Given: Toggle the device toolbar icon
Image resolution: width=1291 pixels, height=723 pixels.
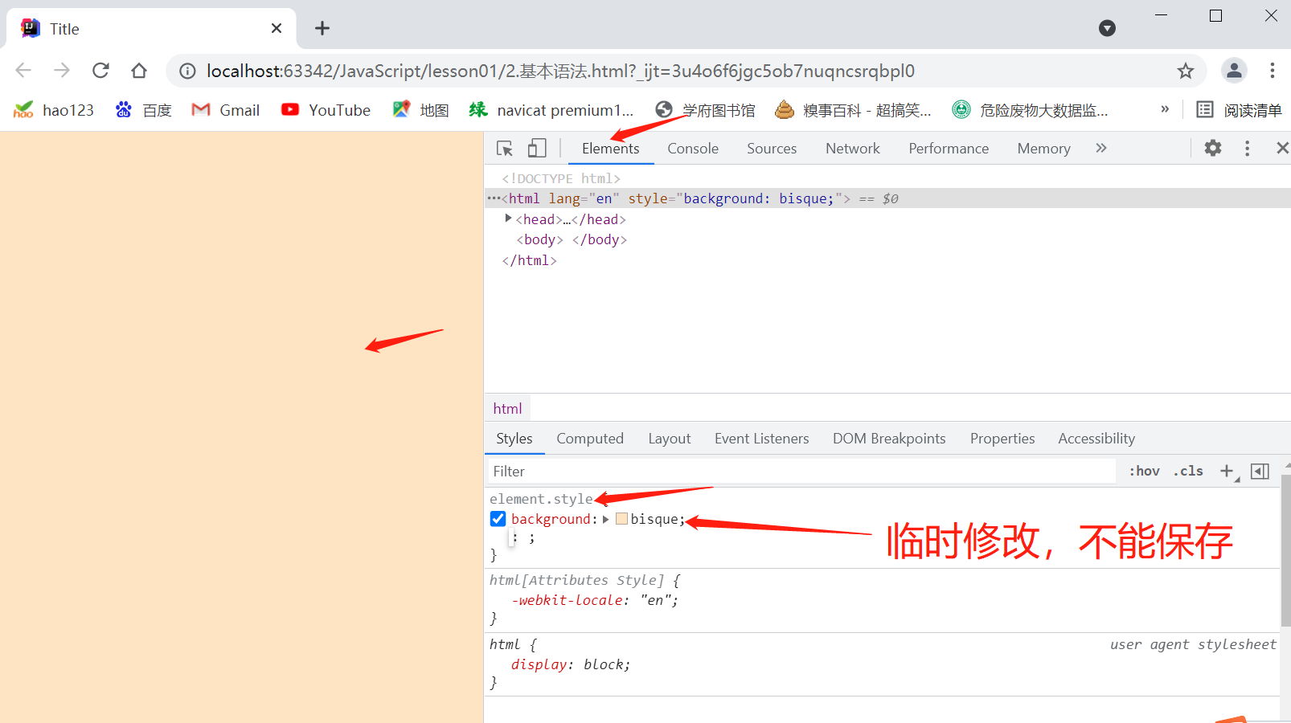Looking at the screenshot, I should click(x=537, y=149).
